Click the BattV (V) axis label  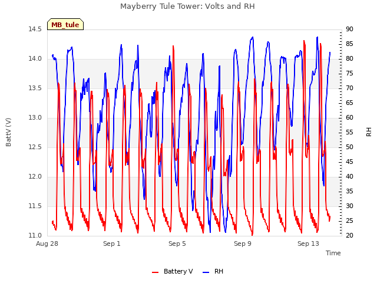(x=8, y=132)
